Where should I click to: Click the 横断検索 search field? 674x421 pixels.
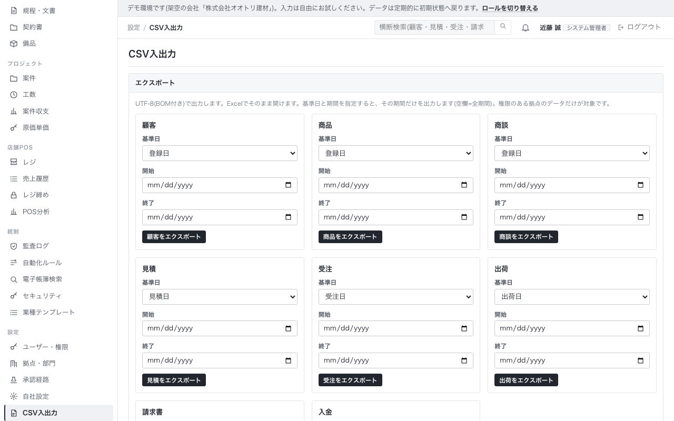click(x=434, y=27)
